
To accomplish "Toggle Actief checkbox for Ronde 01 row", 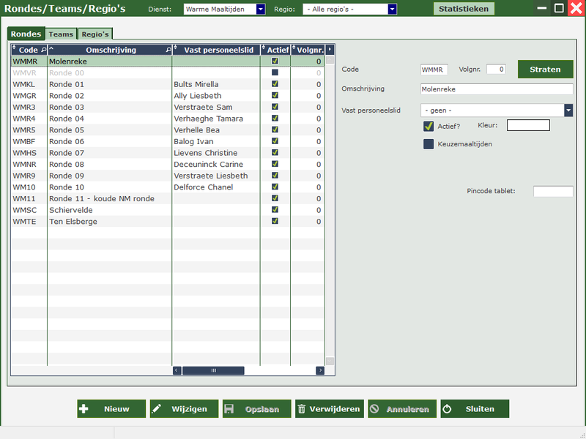I will coord(275,84).
